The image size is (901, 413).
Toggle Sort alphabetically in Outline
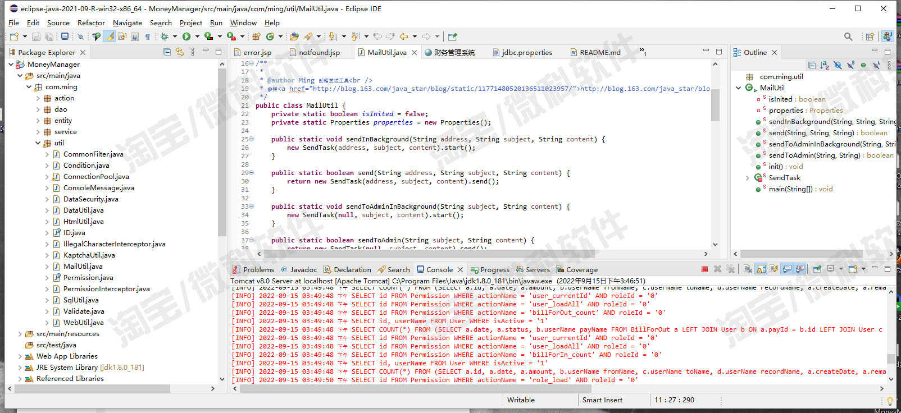(825, 65)
